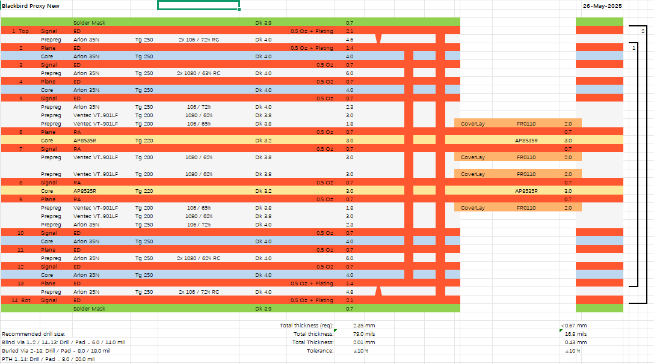Click the Blind Via 1-2 / 14-13 drill row
654x364 pixels.
[63, 342]
